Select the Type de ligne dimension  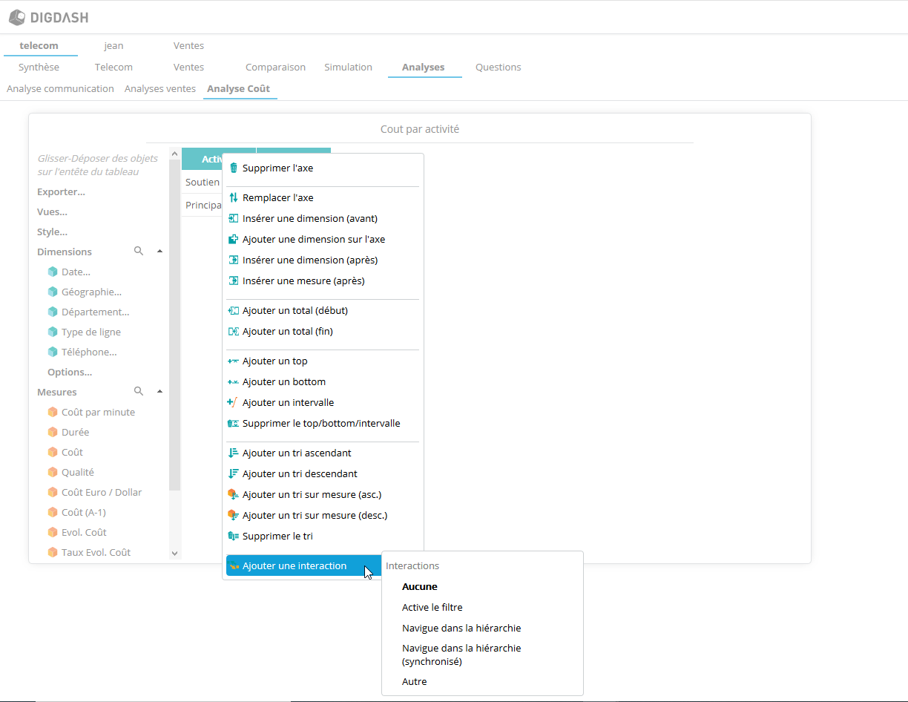91,332
